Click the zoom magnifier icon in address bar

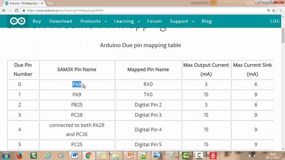[x=269, y=11]
